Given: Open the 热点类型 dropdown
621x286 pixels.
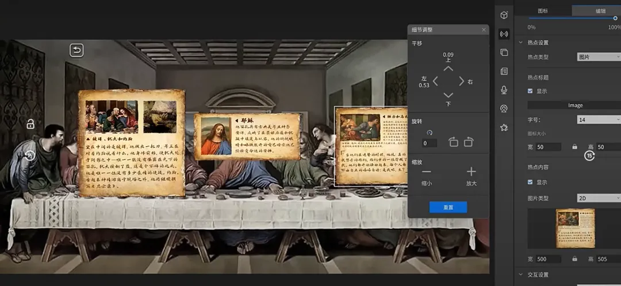Looking at the screenshot, I should (x=599, y=57).
